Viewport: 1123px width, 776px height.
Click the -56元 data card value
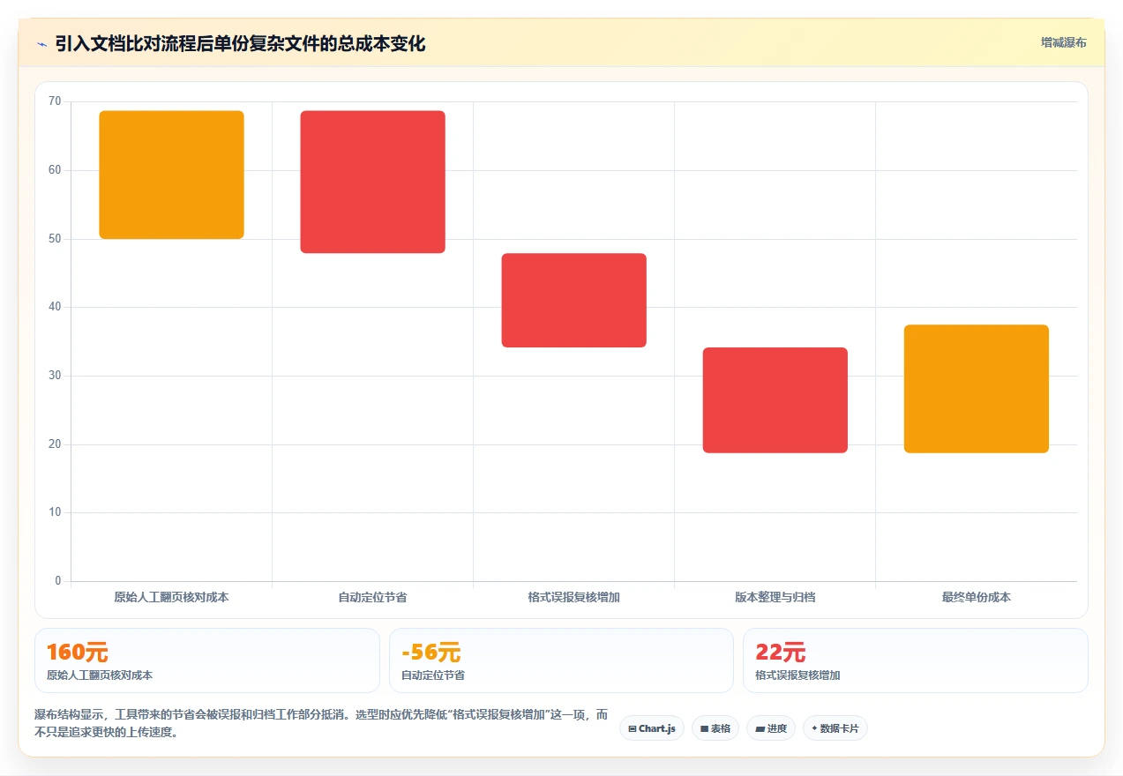coord(430,653)
